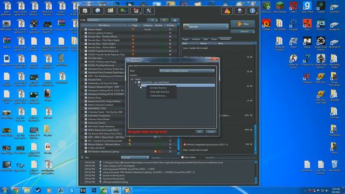
Task: Toggle Mojave Nights mod checkbox
Action: coord(86,29)
